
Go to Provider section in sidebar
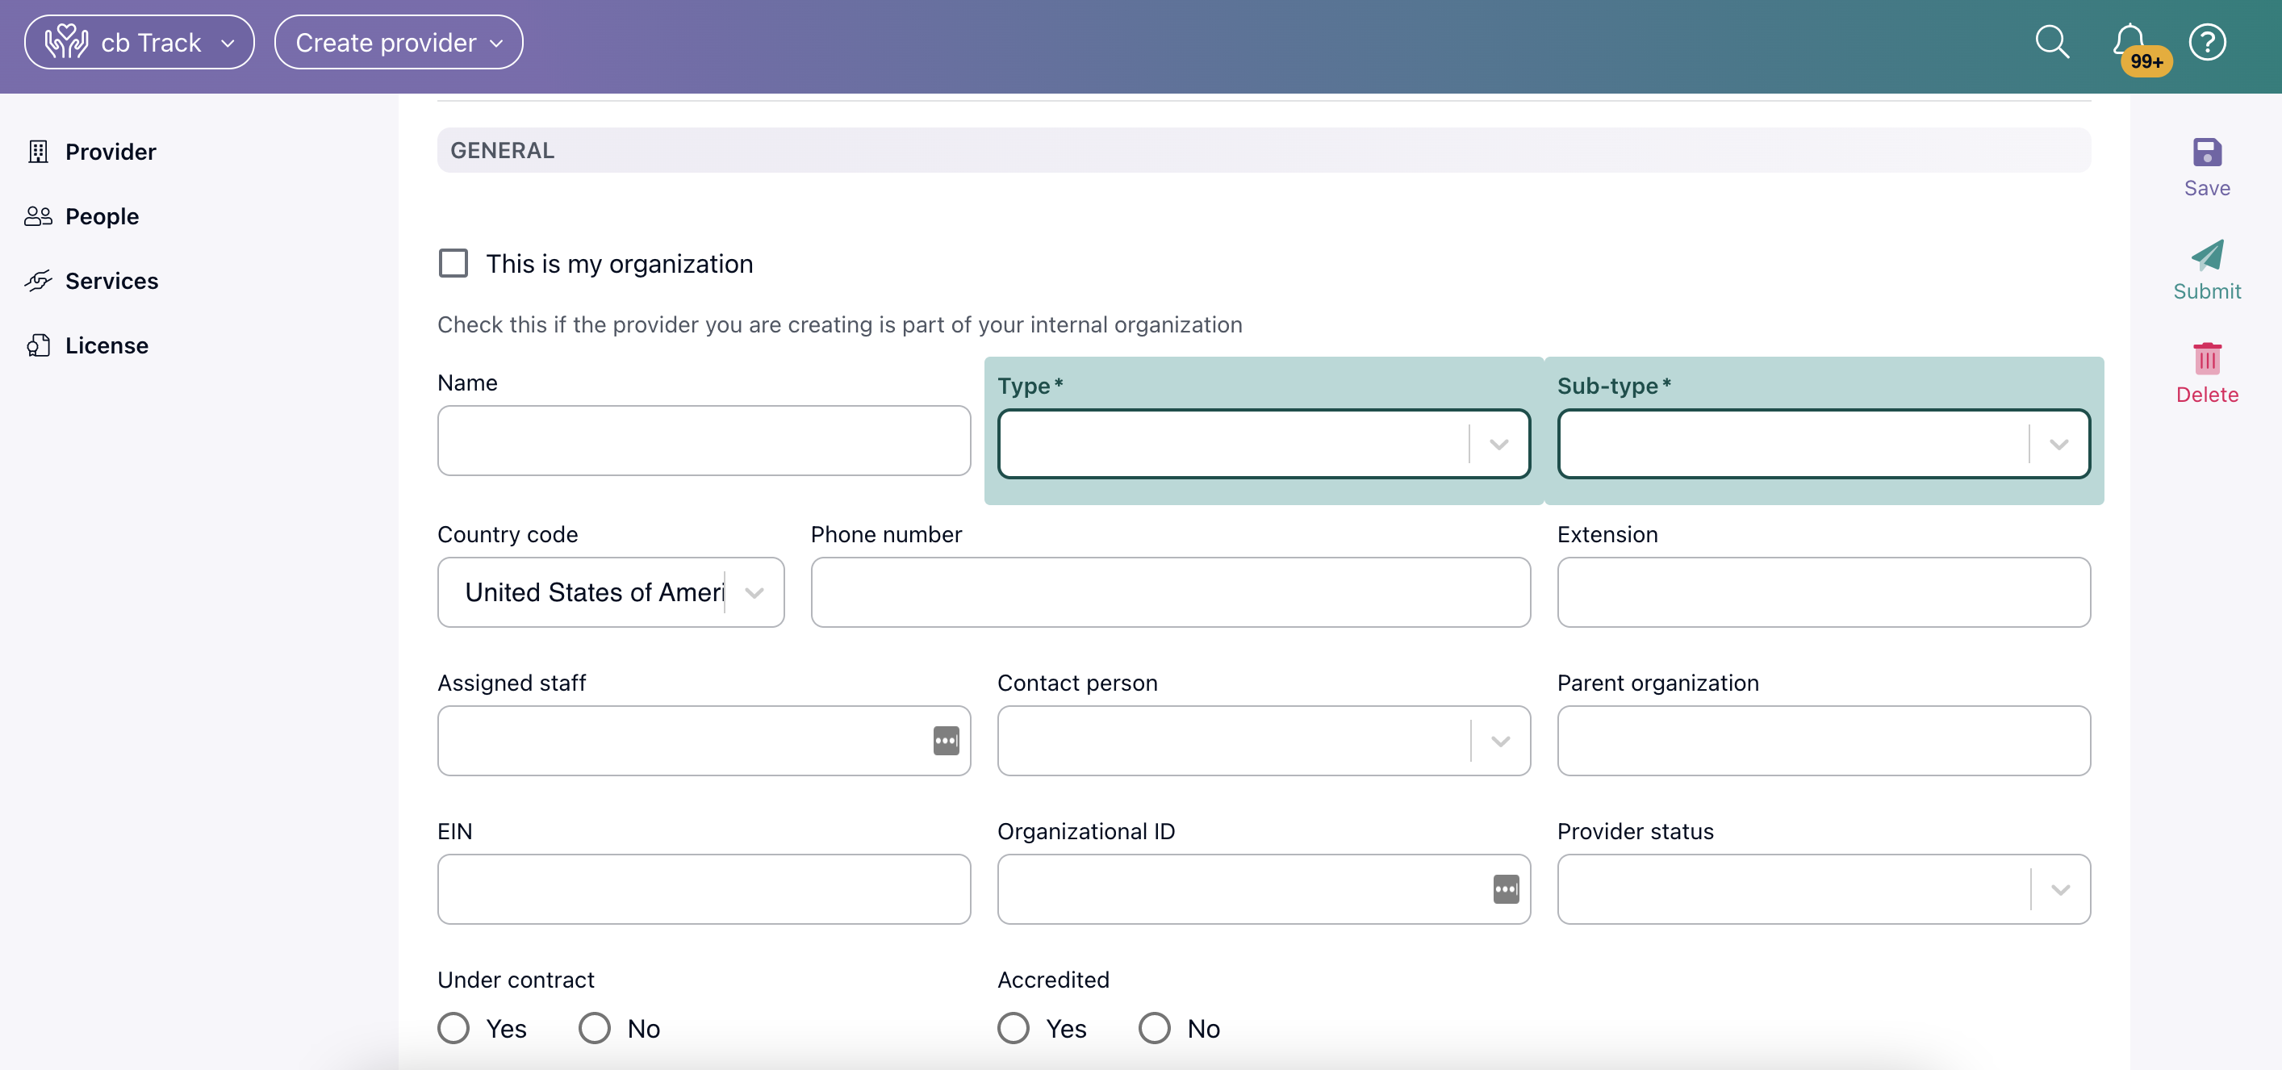(x=111, y=152)
